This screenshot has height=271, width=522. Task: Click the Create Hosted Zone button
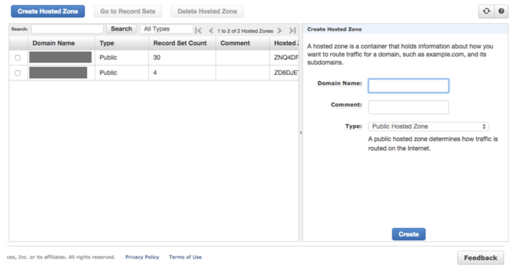[x=48, y=11]
